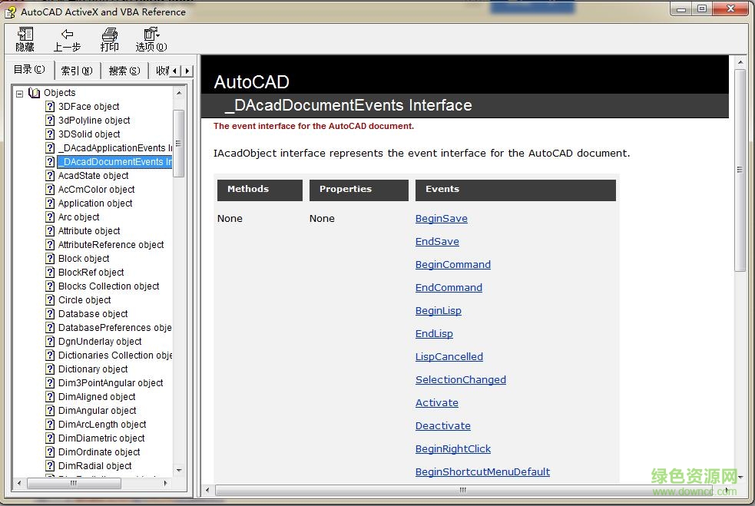Collapse the Objects tree node
This screenshot has height=506, width=755.
tap(18, 92)
